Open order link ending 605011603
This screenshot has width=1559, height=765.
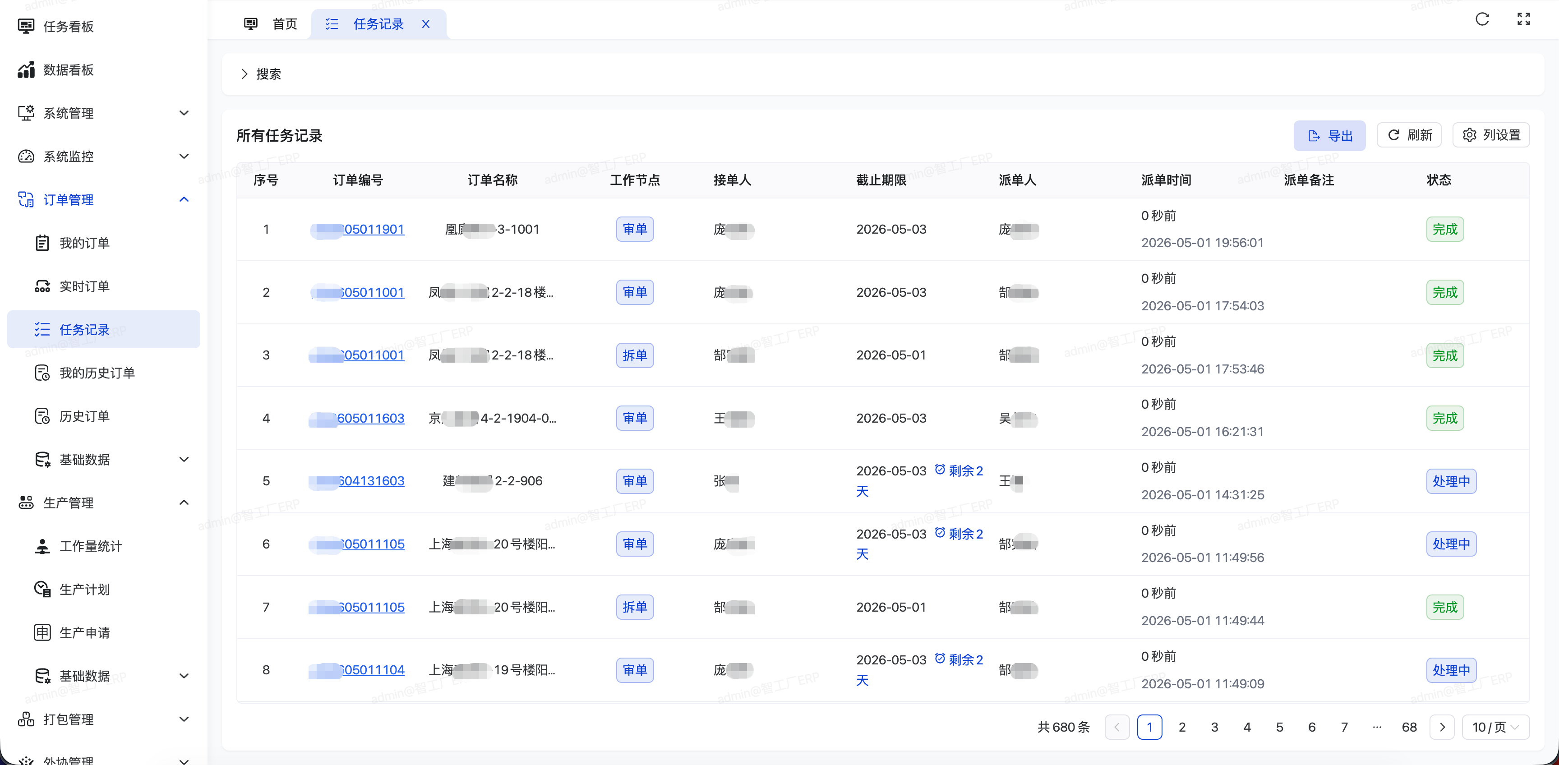point(357,418)
